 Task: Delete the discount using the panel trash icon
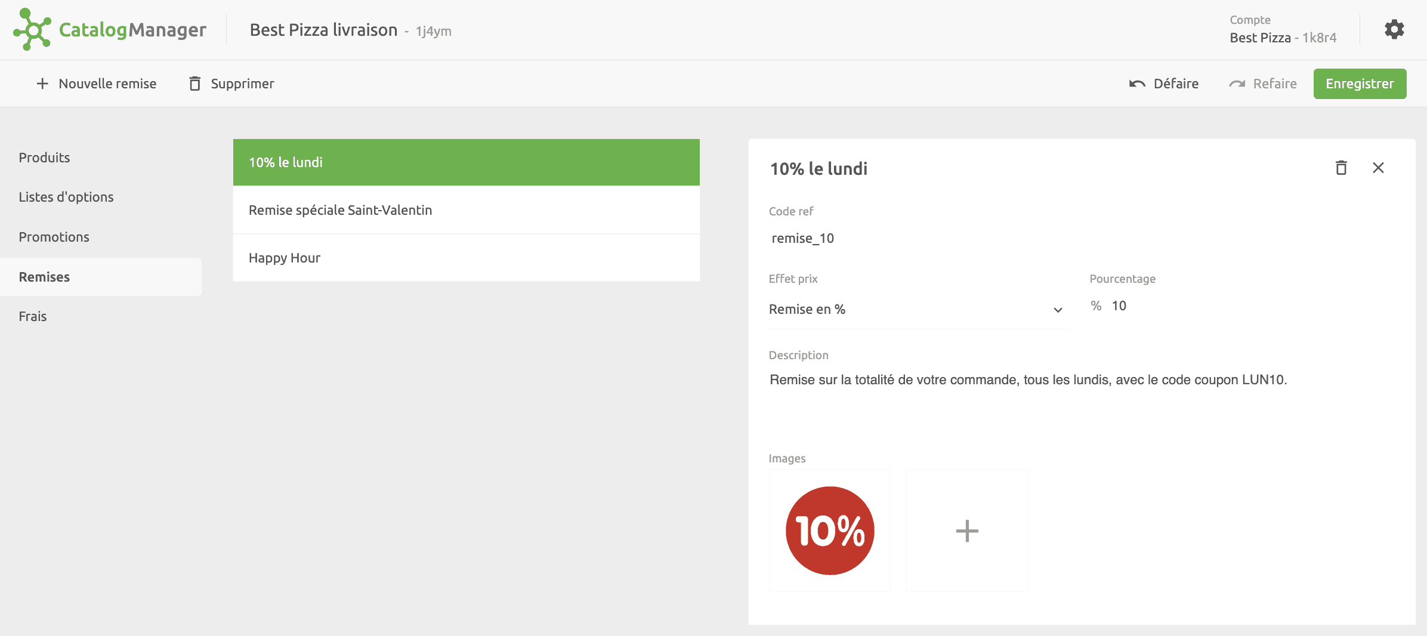coord(1341,168)
